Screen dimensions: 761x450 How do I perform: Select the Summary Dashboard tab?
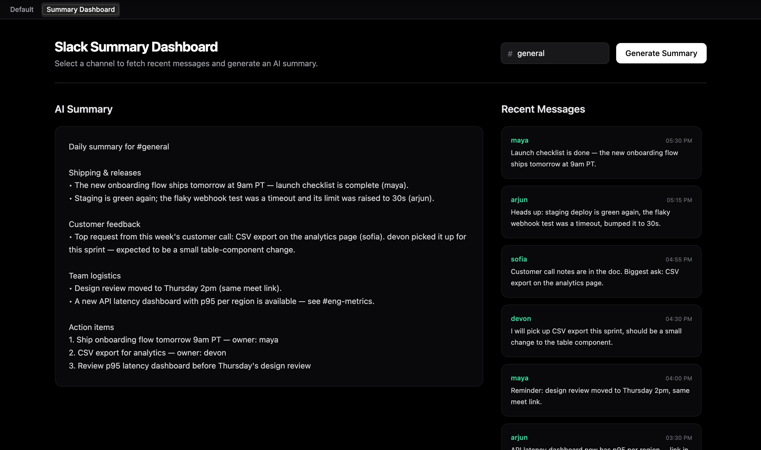[81, 9]
